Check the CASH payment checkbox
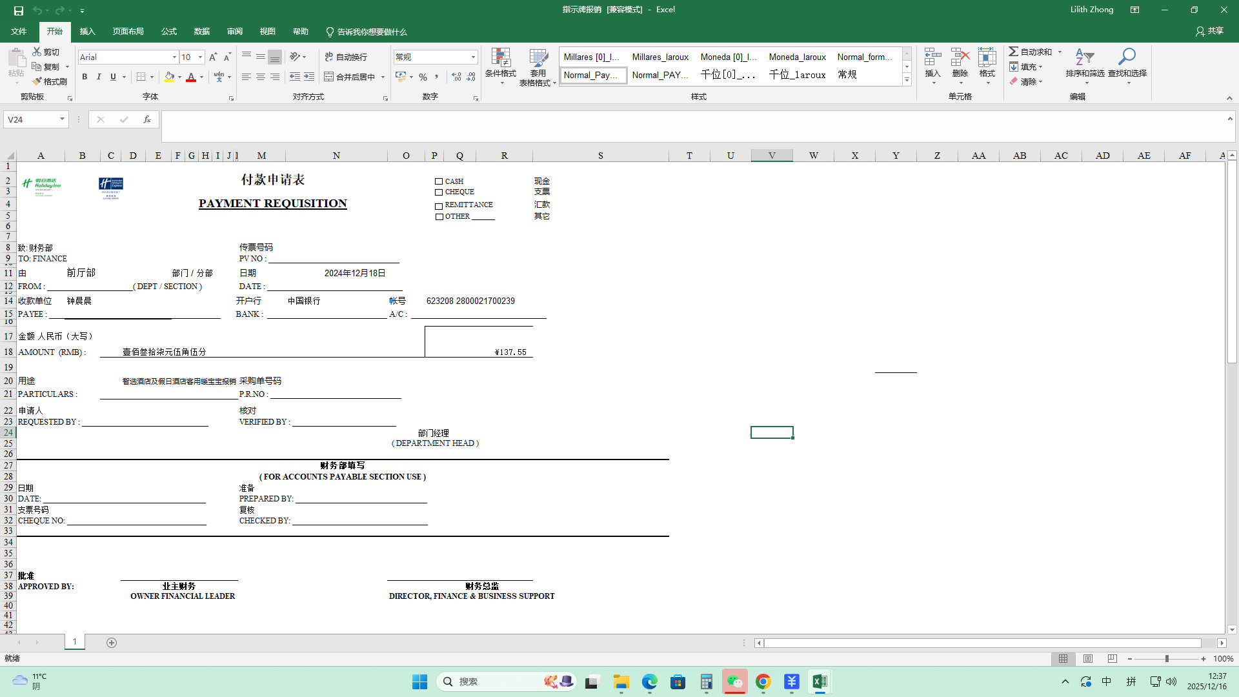This screenshot has width=1239, height=697. point(439,182)
